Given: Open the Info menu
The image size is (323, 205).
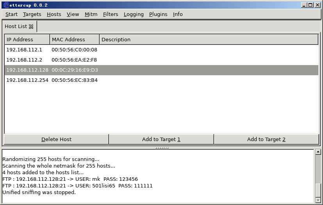Looking at the screenshot, I should (178, 14).
